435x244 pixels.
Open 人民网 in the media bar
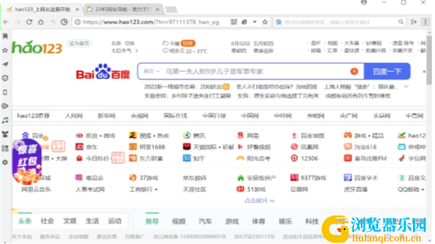tap(74, 116)
